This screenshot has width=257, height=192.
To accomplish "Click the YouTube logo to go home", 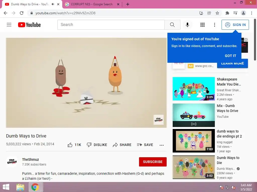I will 29,25.
